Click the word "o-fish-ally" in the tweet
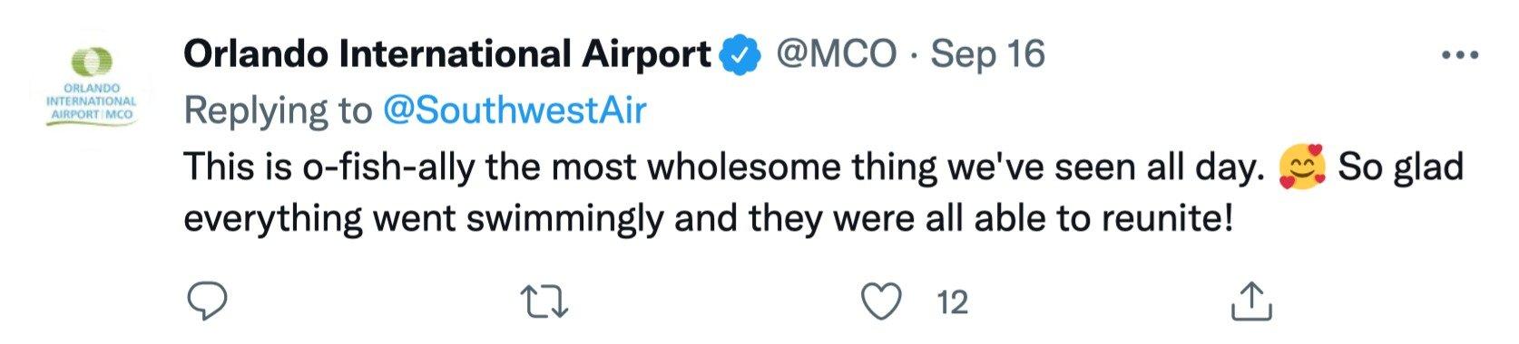The image size is (1519, 344). (387, 167)
